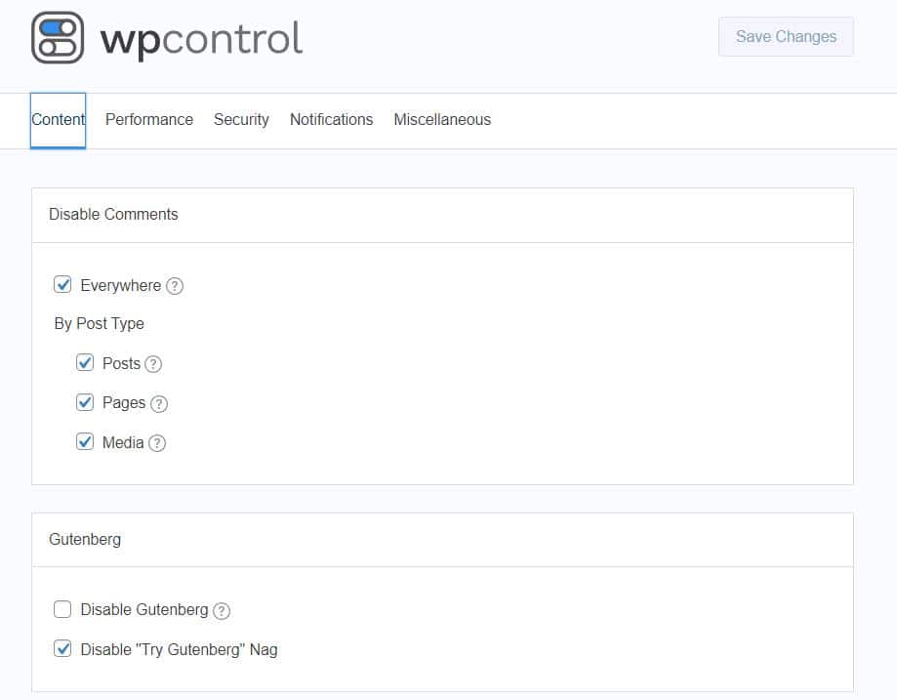This screenshot has height=700, width=897.
Task: Uncheck the Media checkbox
Action: tap(85, 442)
